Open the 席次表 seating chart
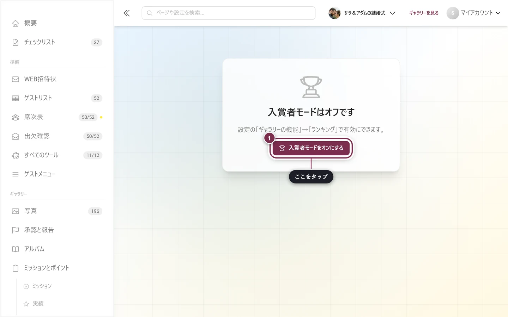This screenshot has height=317, width=508. [57, 117]
